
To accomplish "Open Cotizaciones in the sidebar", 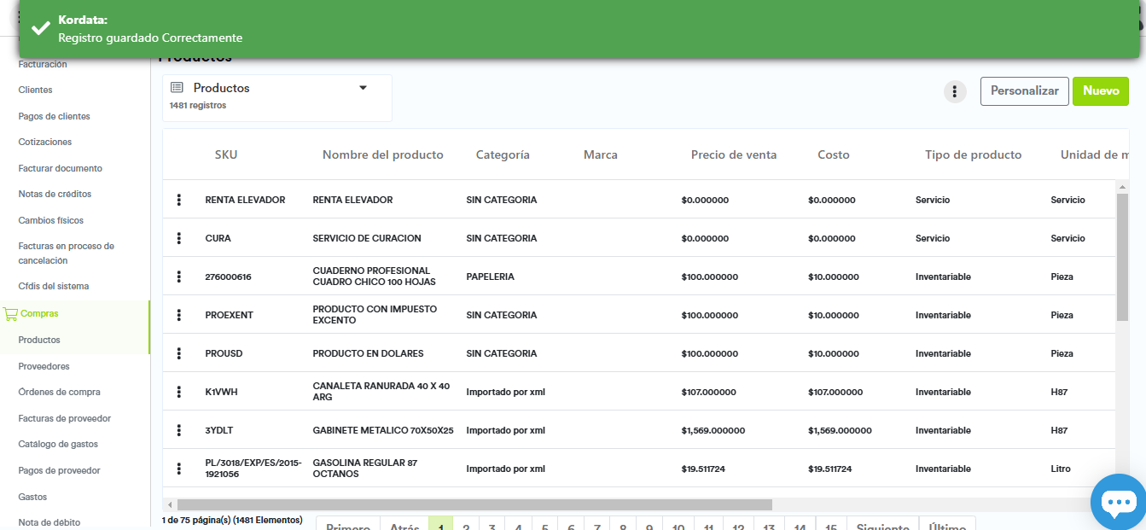I will [x=45, y=142].
